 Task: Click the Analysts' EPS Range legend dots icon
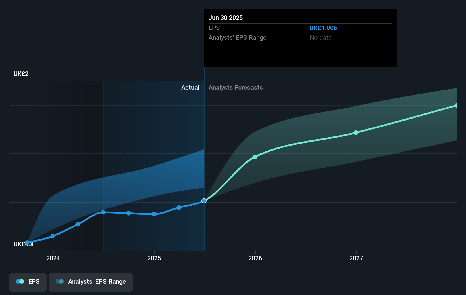(x=60, y=282)
